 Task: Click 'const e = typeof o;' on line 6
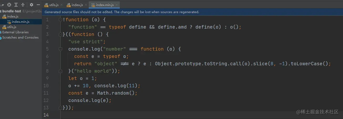[x=101, y=56]
